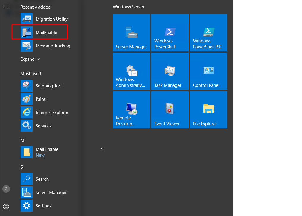302x216 pixels.
Task: Open the hamburger menu at top left
Action: pyautogui.click(x=6, y=7)
